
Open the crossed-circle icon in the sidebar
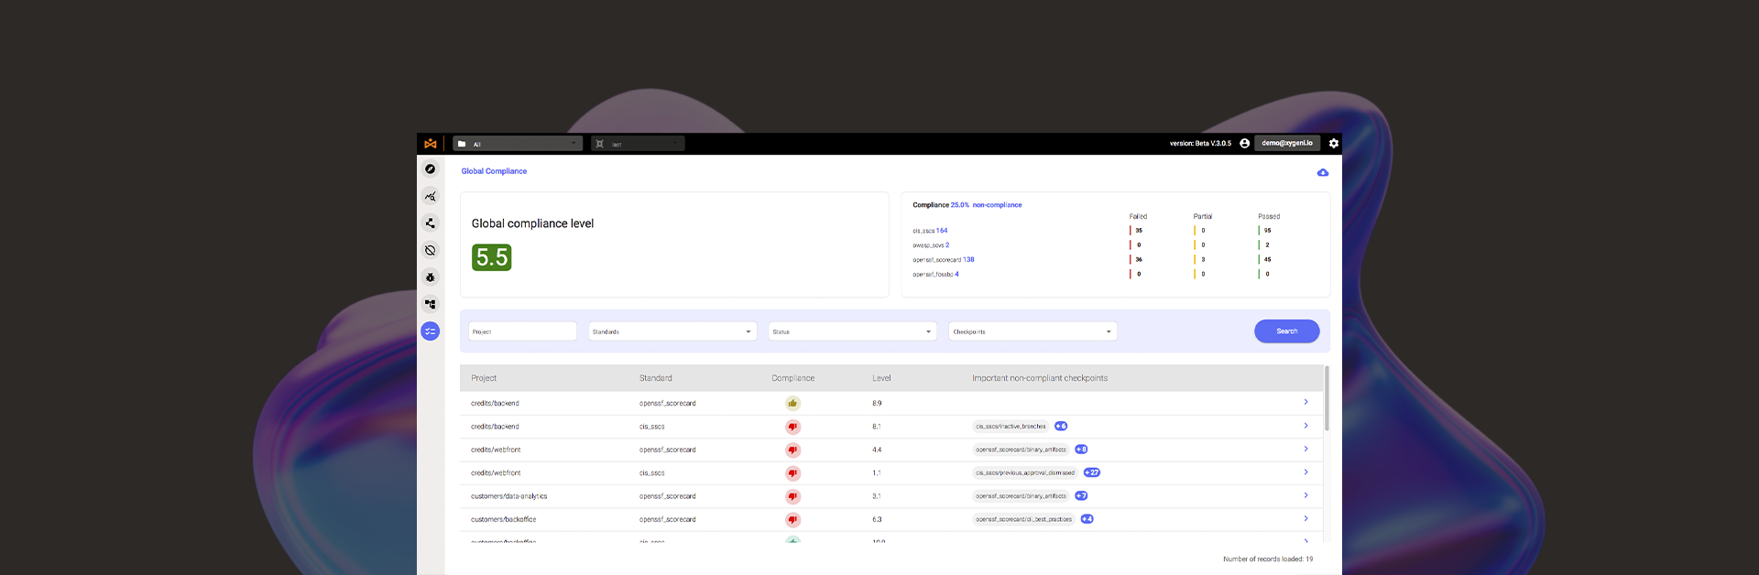point(430,250)
